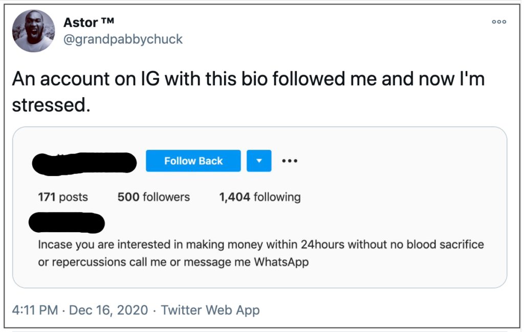
Task: Click the 4:11 PM timestamp
Action: pos(35,310)
